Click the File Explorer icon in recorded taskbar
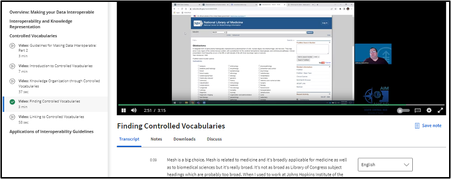 [x=186, y=102]
